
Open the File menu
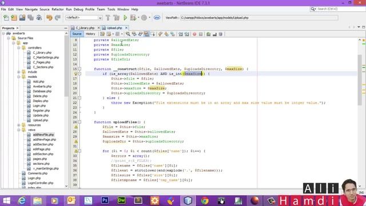pos(3,9)
